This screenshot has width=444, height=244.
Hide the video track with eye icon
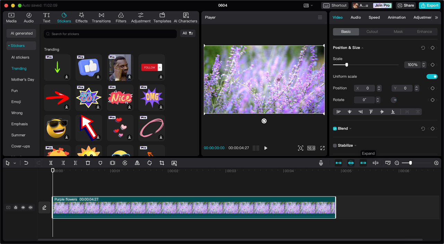click(x=23, y=208)
